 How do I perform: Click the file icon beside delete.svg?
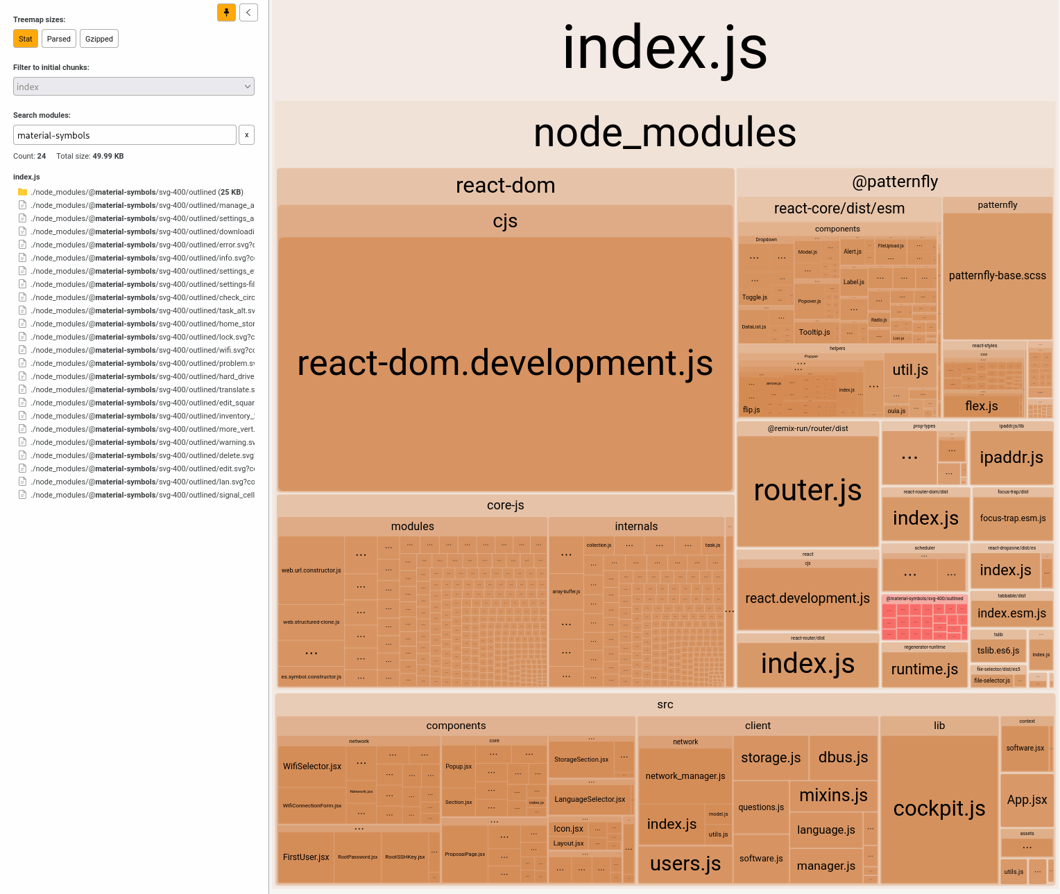(x=22, y=455)
